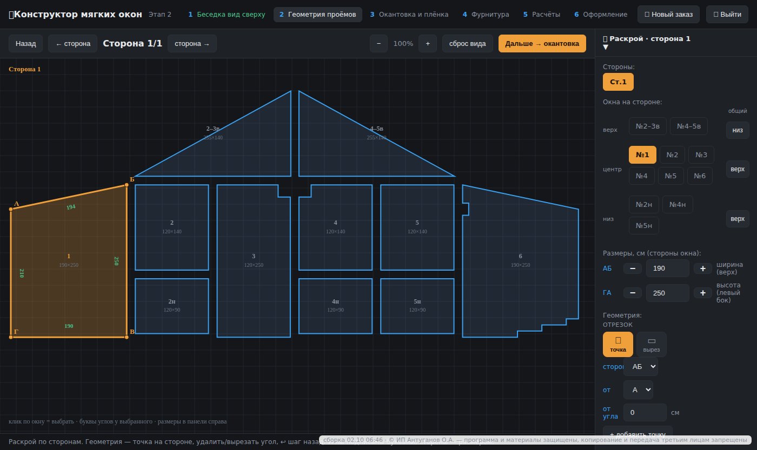Open step 5 Расчёты
The image size is (757, 450).
tap(542, 15)
